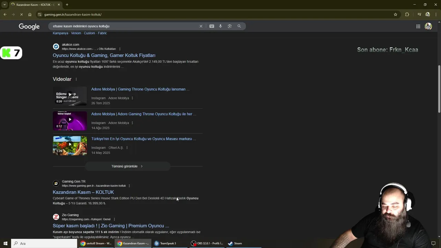The width and height of the screenshot is (441, 248).
Task: Open the Windows notification center
Action: tap(433, 244)
